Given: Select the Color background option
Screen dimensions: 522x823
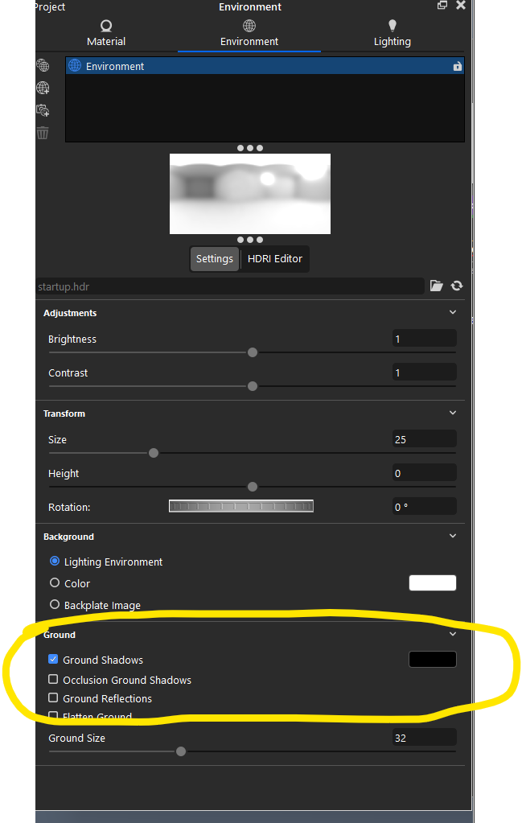Looking at the screenshot, I should (x=55, y=582).
